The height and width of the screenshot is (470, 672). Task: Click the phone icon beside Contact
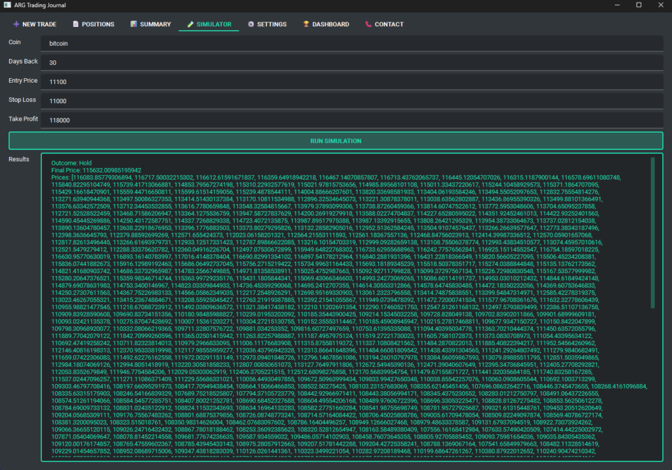368,24
